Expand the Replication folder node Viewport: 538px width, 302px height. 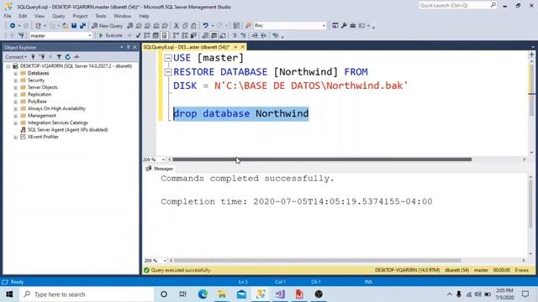[15, 95]
